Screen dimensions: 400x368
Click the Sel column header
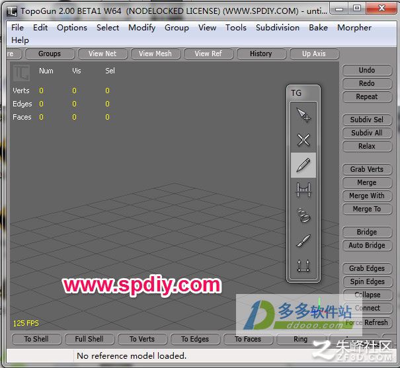pos(110,71)
